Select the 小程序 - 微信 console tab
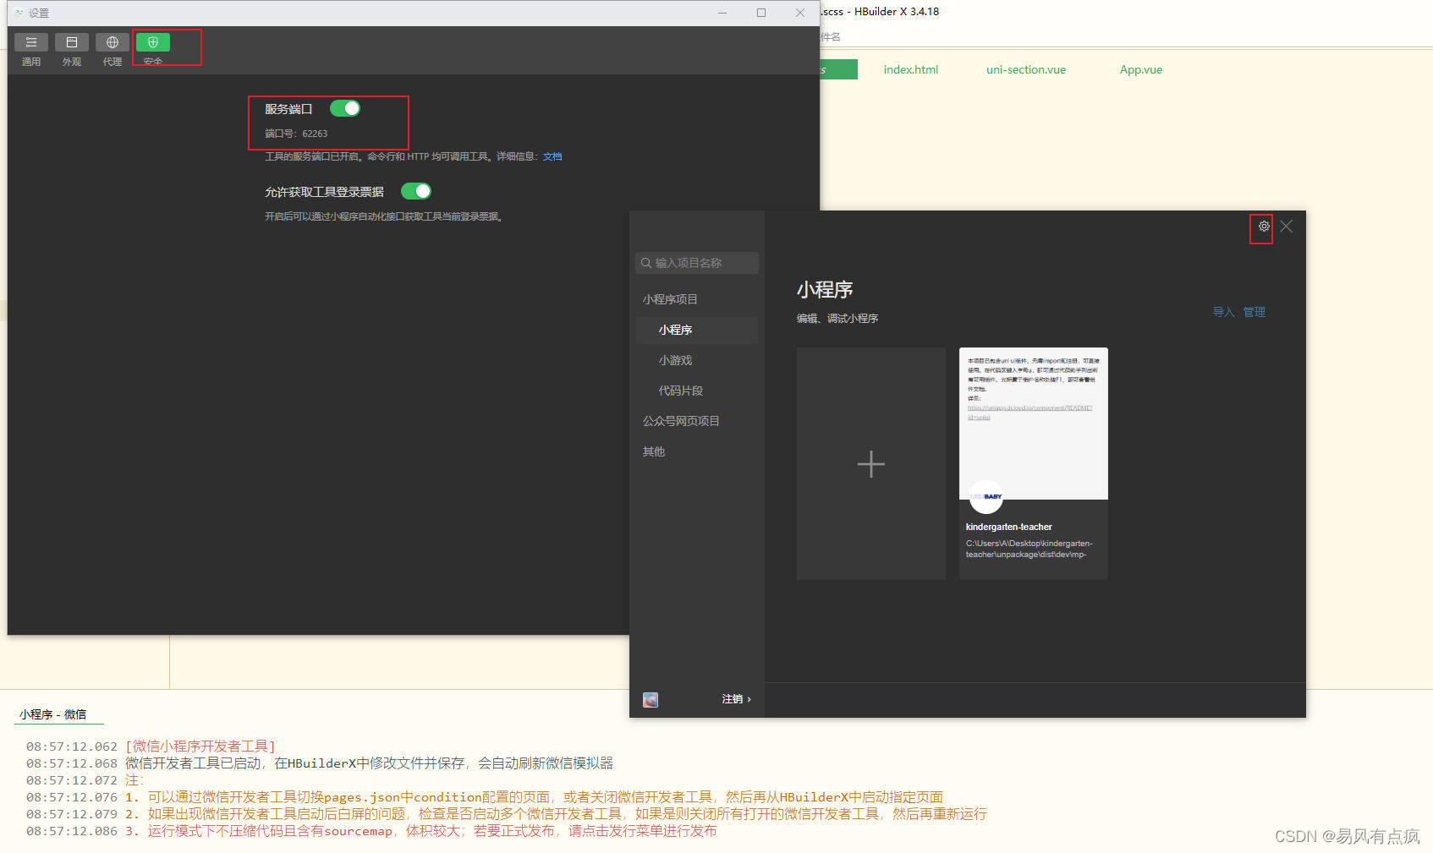This screenshot has height=853, width=1433. (53, 714)
